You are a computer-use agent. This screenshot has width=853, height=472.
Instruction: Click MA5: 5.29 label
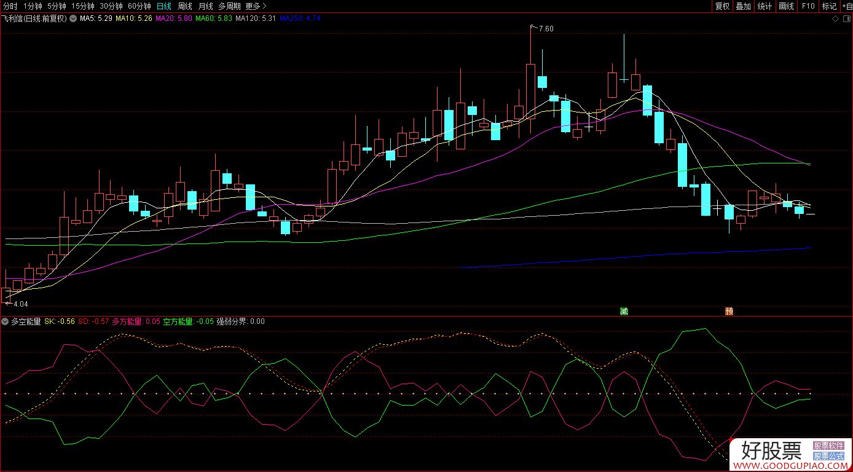coord(96,18)
